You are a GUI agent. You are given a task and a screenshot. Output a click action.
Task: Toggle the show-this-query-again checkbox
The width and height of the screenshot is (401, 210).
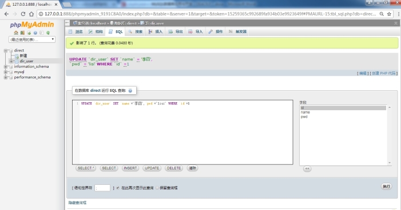[x=118, y=188]
